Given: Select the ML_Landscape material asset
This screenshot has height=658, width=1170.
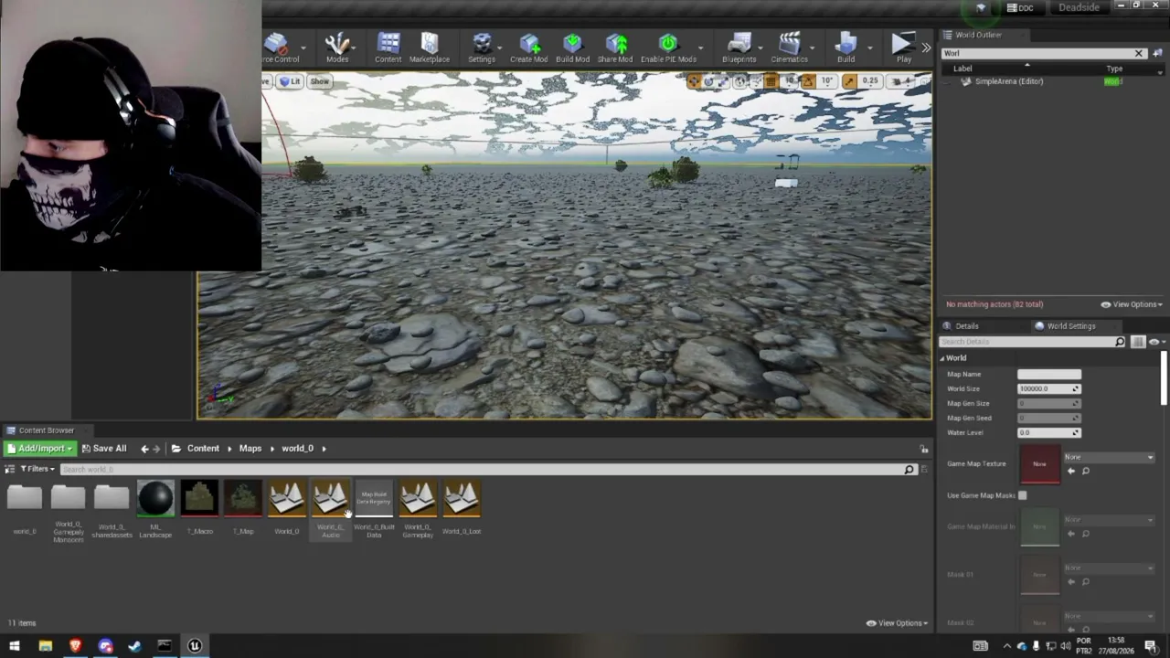Looking at the screenshot, I should pyautogui.click(x=155, y=509).
